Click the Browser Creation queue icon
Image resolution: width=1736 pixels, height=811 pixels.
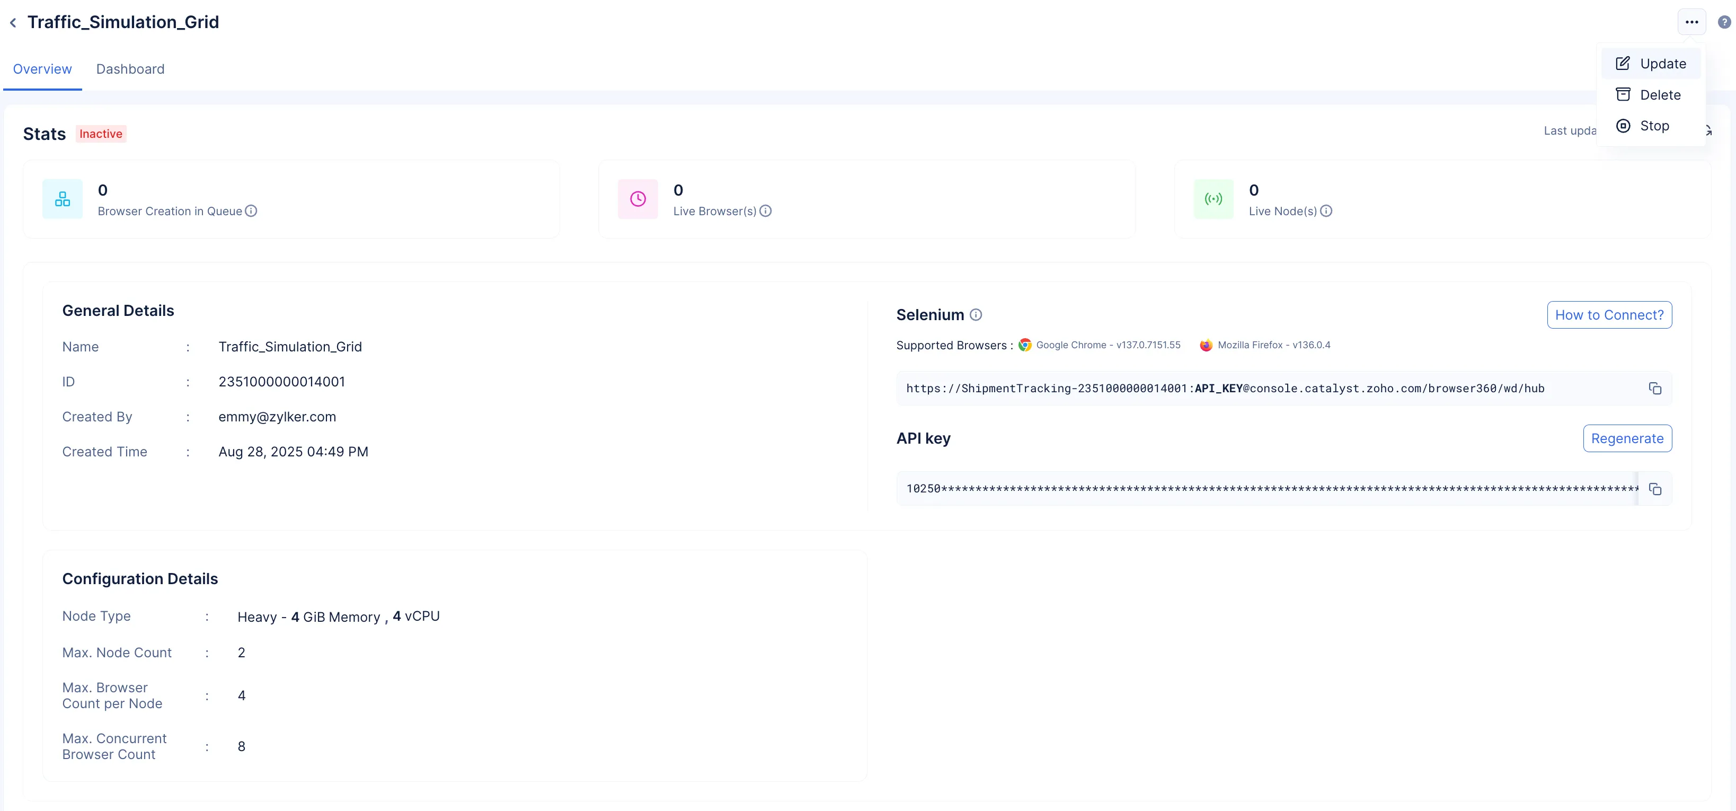tap(63, 199)
